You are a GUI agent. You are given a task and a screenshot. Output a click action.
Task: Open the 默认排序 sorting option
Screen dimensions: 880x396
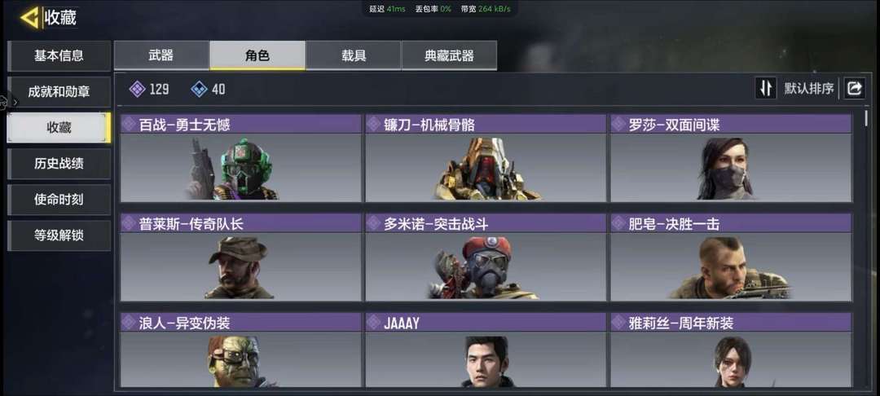tap(809, 89)
